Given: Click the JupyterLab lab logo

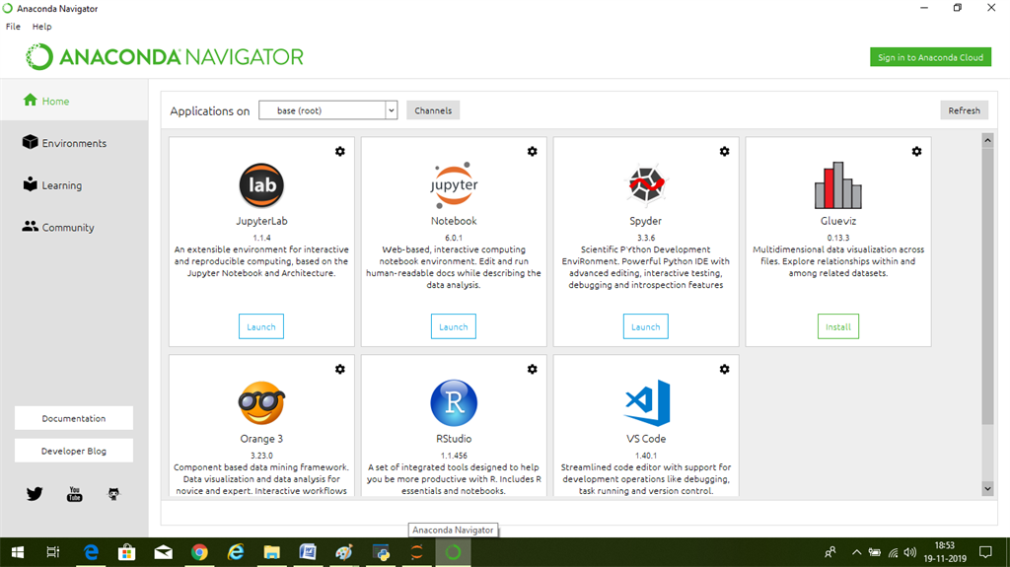Looking at the screenshot, I should tap(261, 185).
